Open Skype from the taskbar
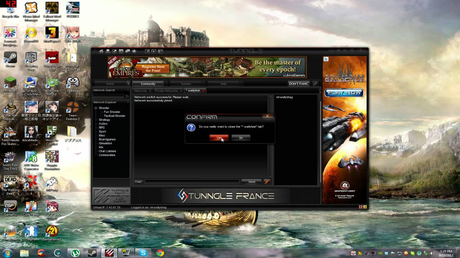 tap(143, 253)
